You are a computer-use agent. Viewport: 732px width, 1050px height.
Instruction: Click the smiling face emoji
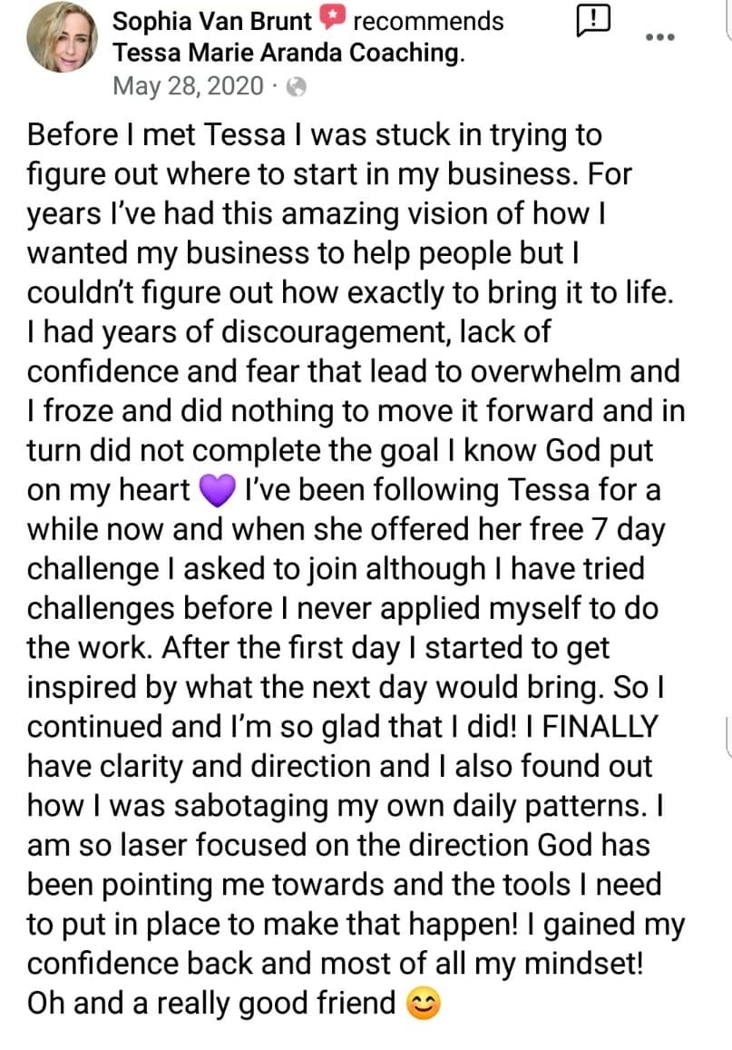click(x=424, y=1005)
